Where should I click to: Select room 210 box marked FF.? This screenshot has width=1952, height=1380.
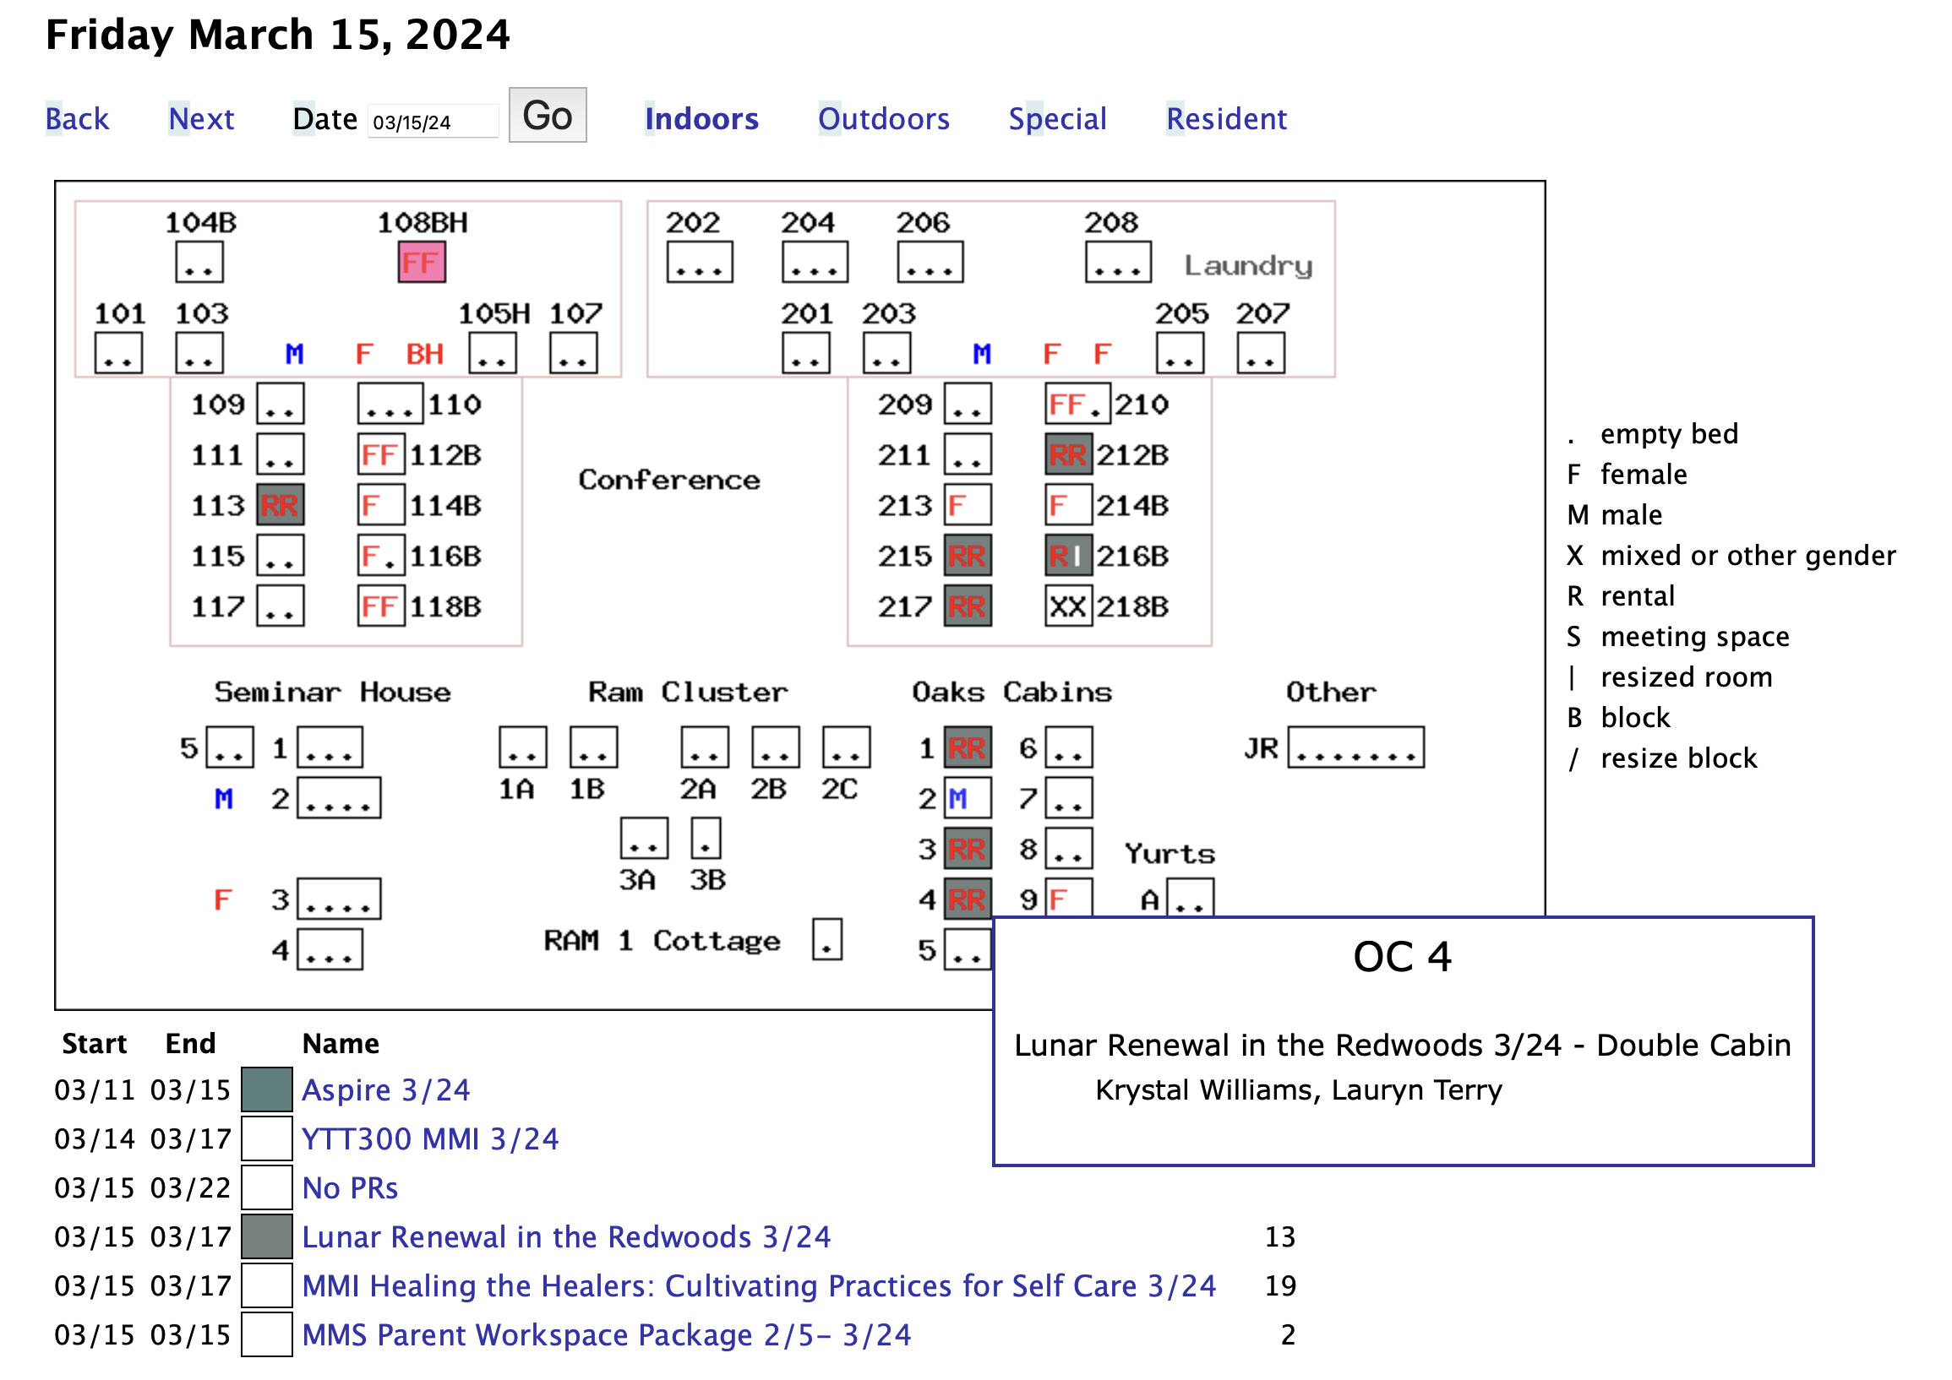pyautogui.click(x=1077, y=405)
